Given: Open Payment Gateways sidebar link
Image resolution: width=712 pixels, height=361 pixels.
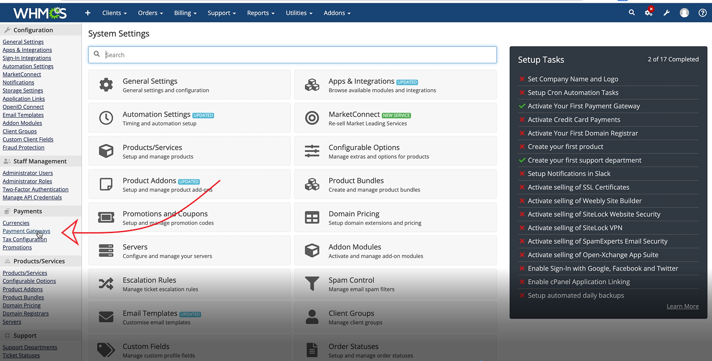Looking at the screenshot, I should (26, 231).
